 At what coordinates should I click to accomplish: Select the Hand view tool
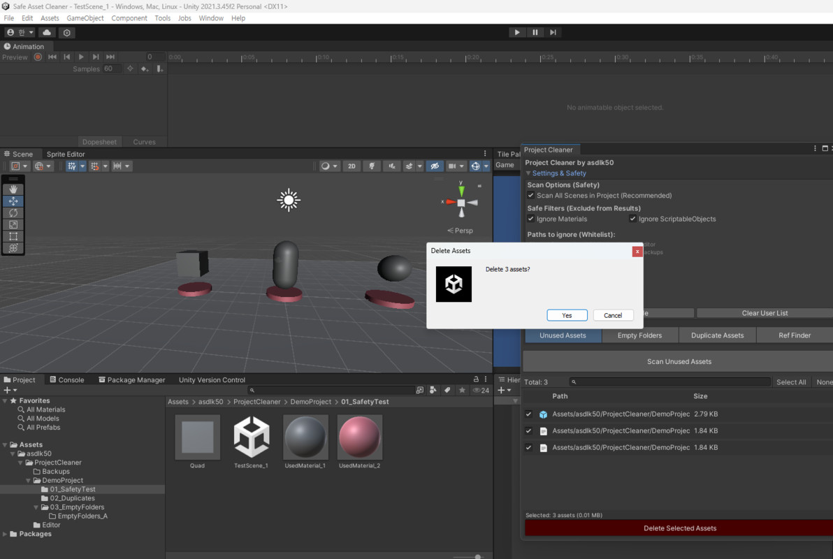tap(13, 189)
